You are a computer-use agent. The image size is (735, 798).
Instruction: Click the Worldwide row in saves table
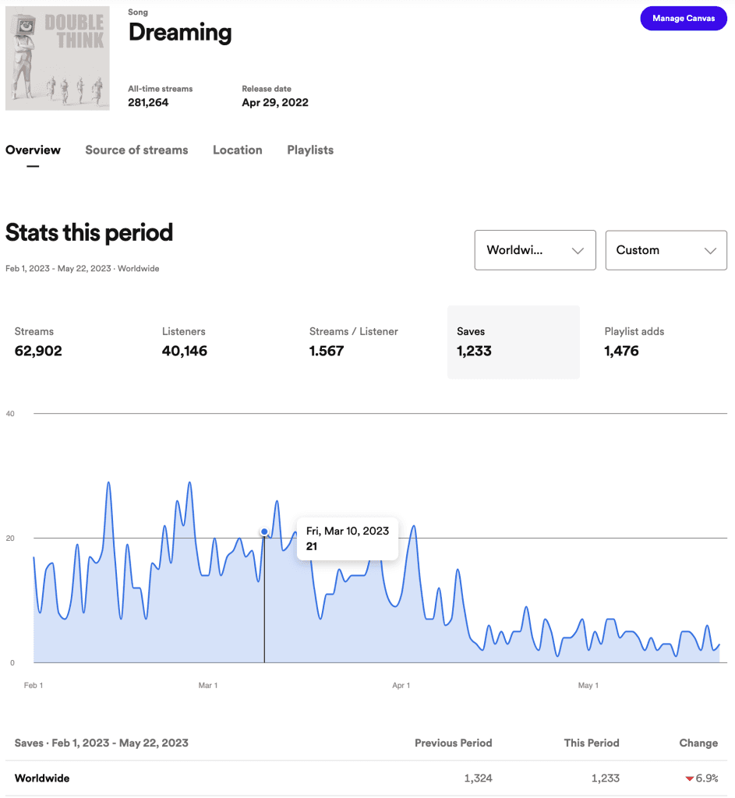point(366,779)
